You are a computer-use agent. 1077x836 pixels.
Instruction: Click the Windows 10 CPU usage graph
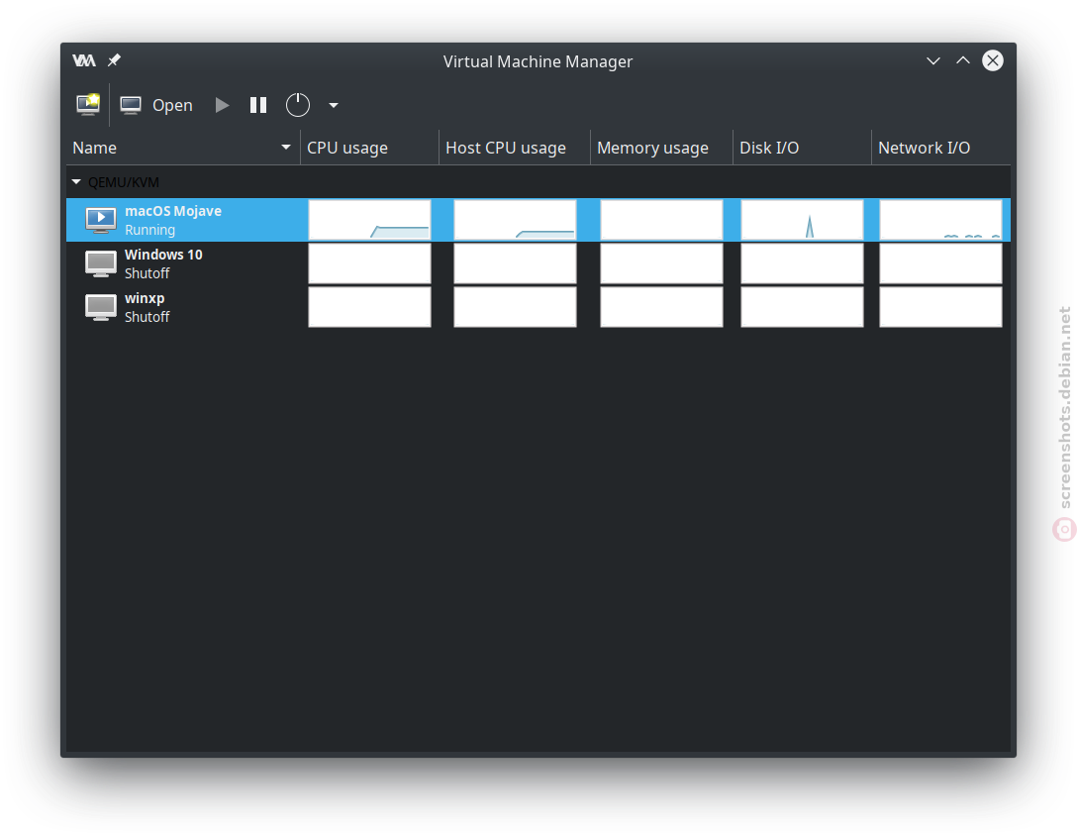coord(369,263)
